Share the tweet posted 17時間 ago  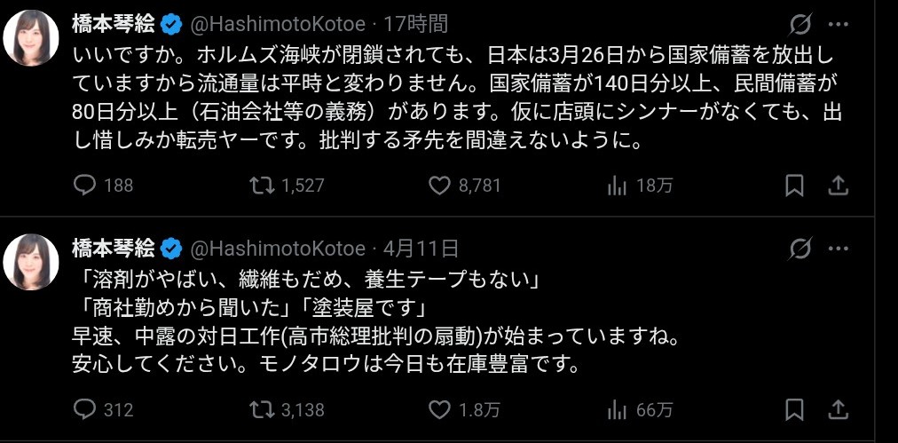point(837,185)
